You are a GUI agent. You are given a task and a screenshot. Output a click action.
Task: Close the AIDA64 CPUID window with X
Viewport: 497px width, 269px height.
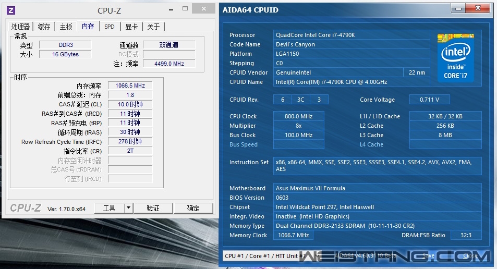pyautogui.click(x=478, y=8)
